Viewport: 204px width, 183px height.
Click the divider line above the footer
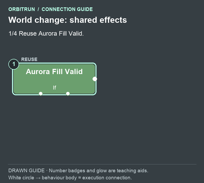tap(102, 164)
